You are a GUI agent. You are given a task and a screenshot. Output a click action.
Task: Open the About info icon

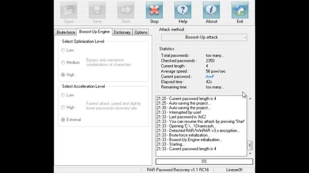[x=211, y=10]
